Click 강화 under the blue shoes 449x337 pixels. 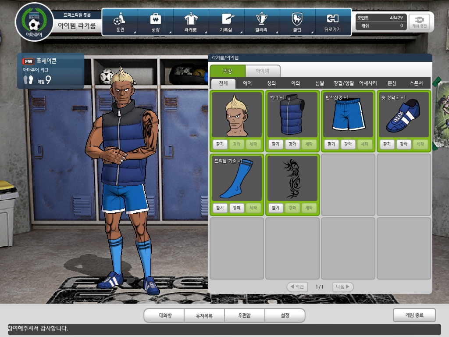pyautogui.click(x=404, y=144)
